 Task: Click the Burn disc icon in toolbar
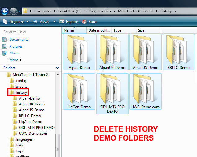click(85, 22)
